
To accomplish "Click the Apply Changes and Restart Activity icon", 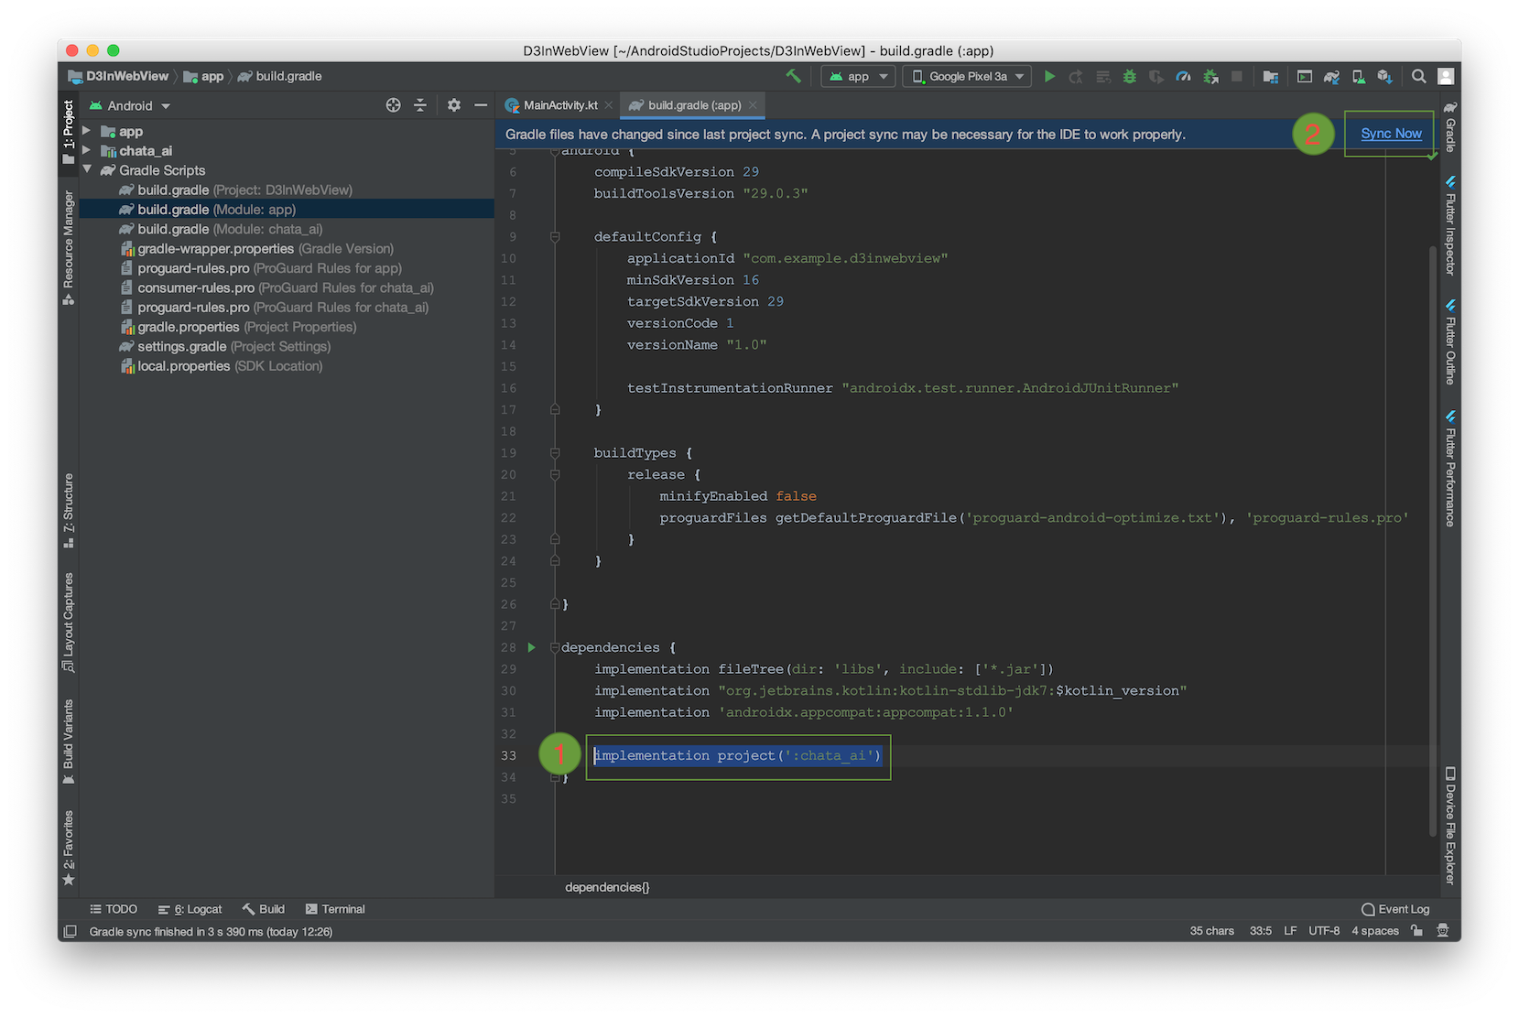I will click(1076, 77).
